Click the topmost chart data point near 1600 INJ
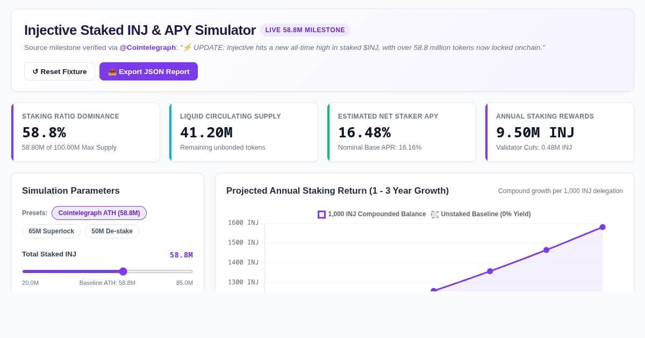 click(603, 227)
